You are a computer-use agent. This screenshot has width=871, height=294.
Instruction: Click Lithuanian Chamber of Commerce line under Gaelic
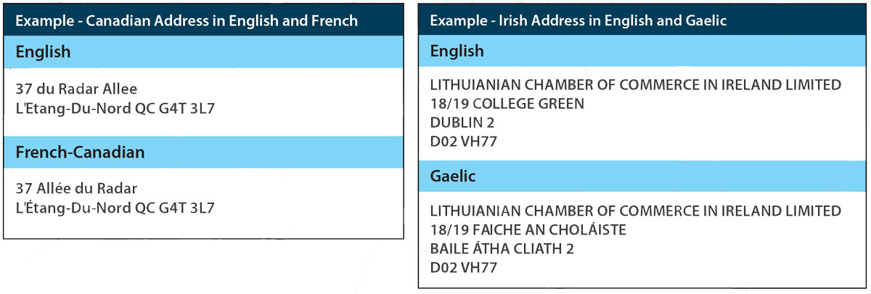636,211
